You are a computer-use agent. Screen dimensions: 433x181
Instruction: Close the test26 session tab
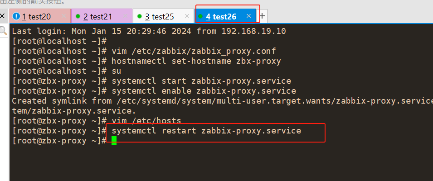(x=248, y=16)
